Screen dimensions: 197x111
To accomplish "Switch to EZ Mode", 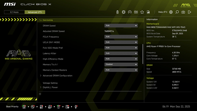I will click(14, 12).
